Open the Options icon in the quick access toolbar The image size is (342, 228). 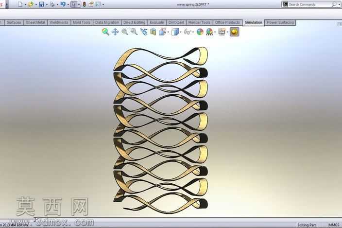[x=98, y=4]
